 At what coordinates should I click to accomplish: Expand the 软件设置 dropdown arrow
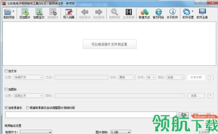tap(192, 11)
